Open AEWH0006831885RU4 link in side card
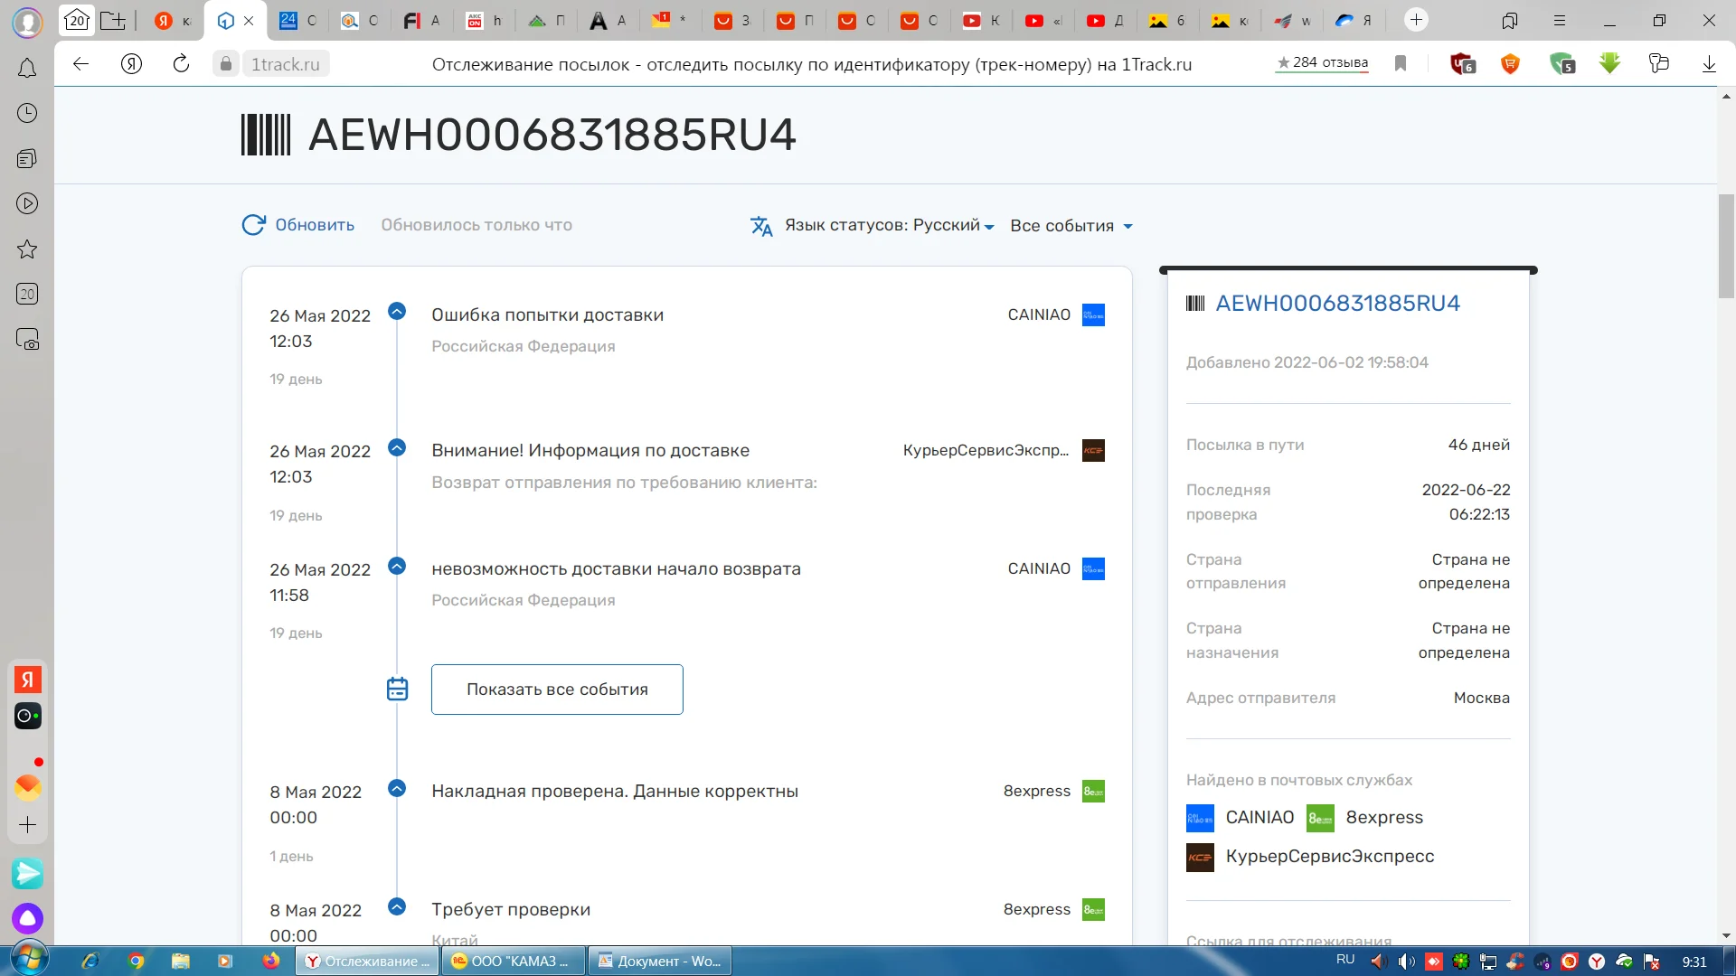The image size is (1736, 976). coord(1337,304)
